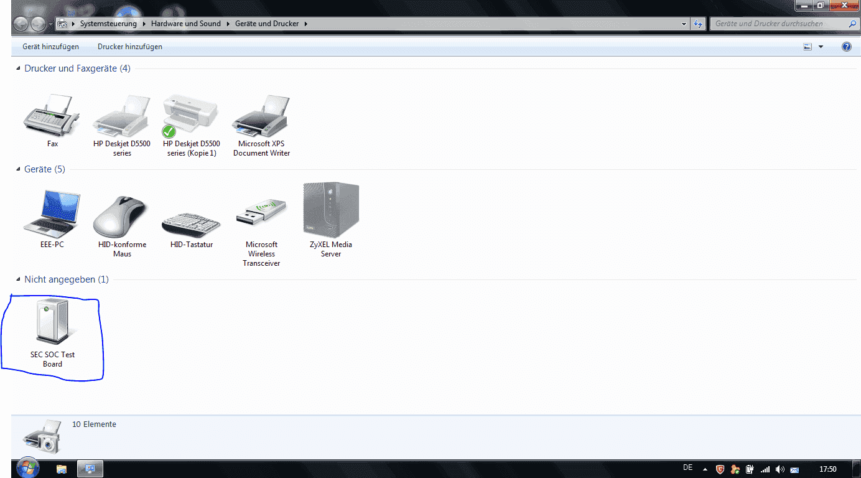
Task: Collapse the Nicht angegeben group
Action: coord(18,280)
